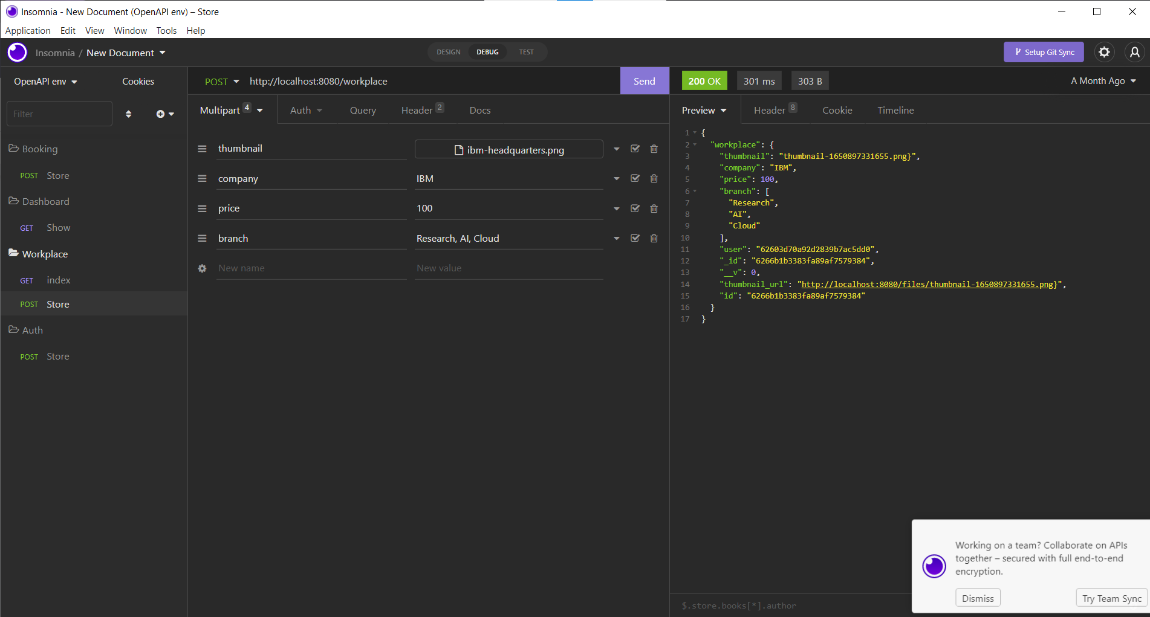Image resolution: width=1150 pixels, height=617 pixels.
Task: Send the request with Send button
Action: 645,81
